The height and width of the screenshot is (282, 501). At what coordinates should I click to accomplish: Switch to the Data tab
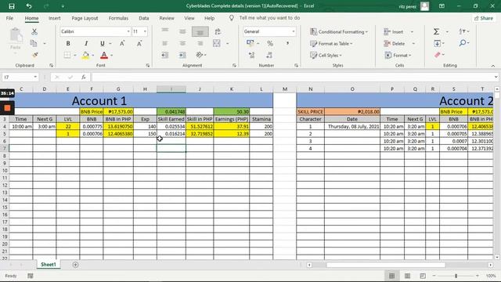click(x=144, y=18)
